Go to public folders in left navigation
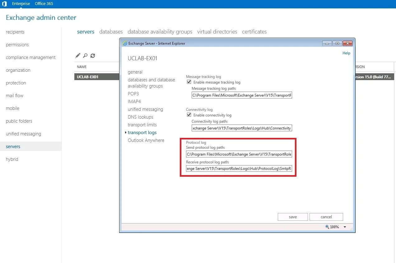The image size is (396, 263). pos(19,121)
